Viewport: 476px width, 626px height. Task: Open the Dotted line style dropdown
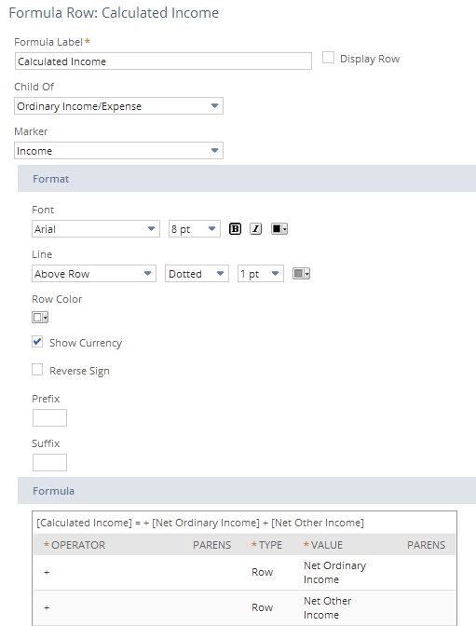197,274
